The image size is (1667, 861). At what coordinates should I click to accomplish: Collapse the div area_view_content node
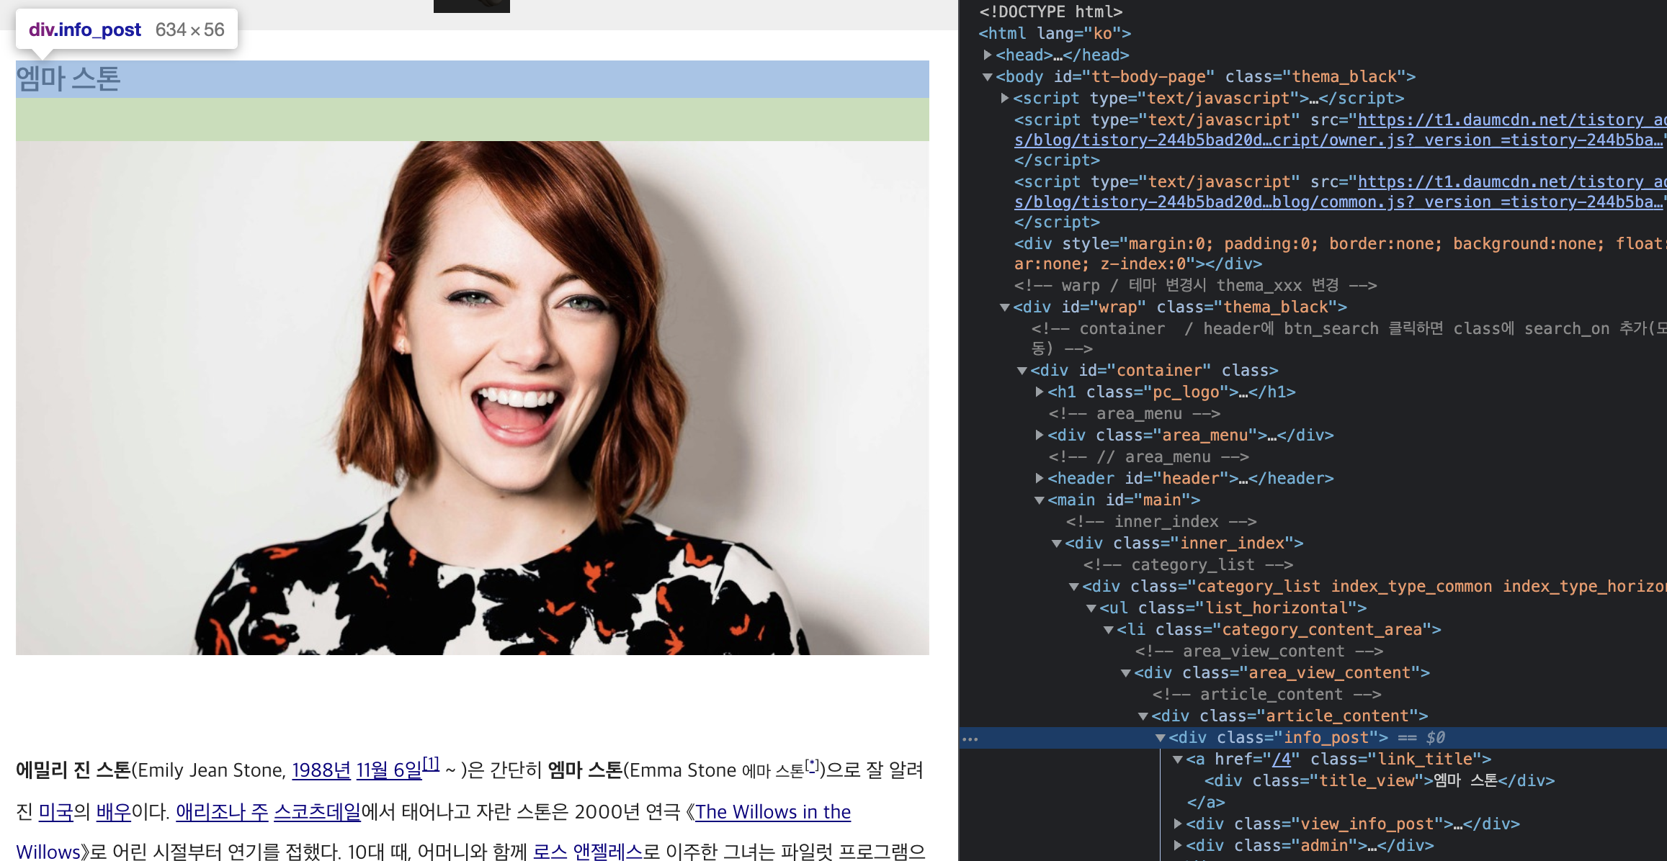(x=1126, y=672)
